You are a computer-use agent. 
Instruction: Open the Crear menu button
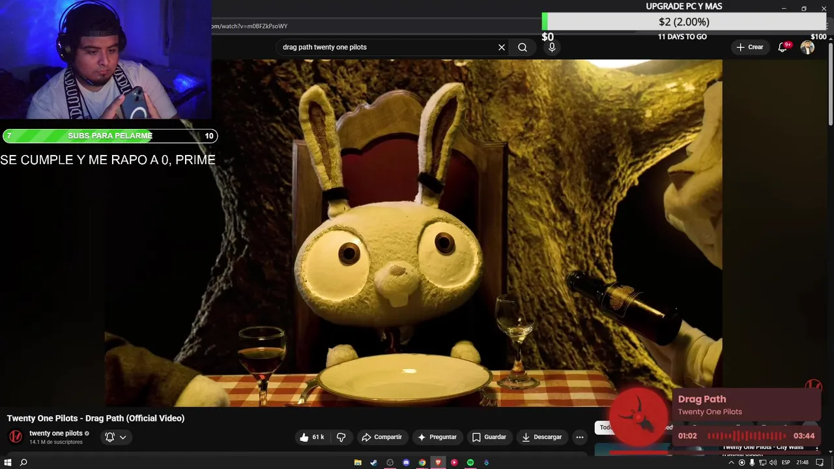[749, 47]
